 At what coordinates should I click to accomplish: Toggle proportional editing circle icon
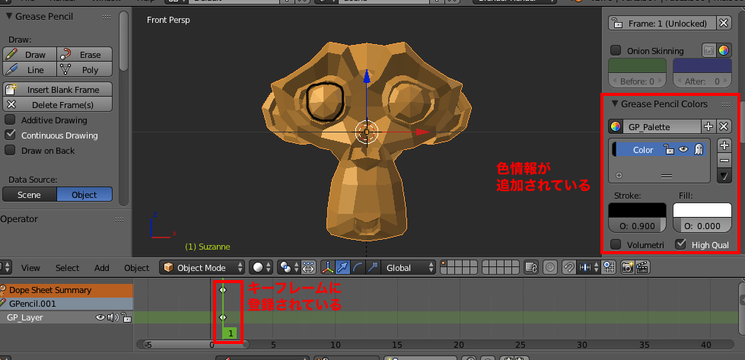point(550,268)
